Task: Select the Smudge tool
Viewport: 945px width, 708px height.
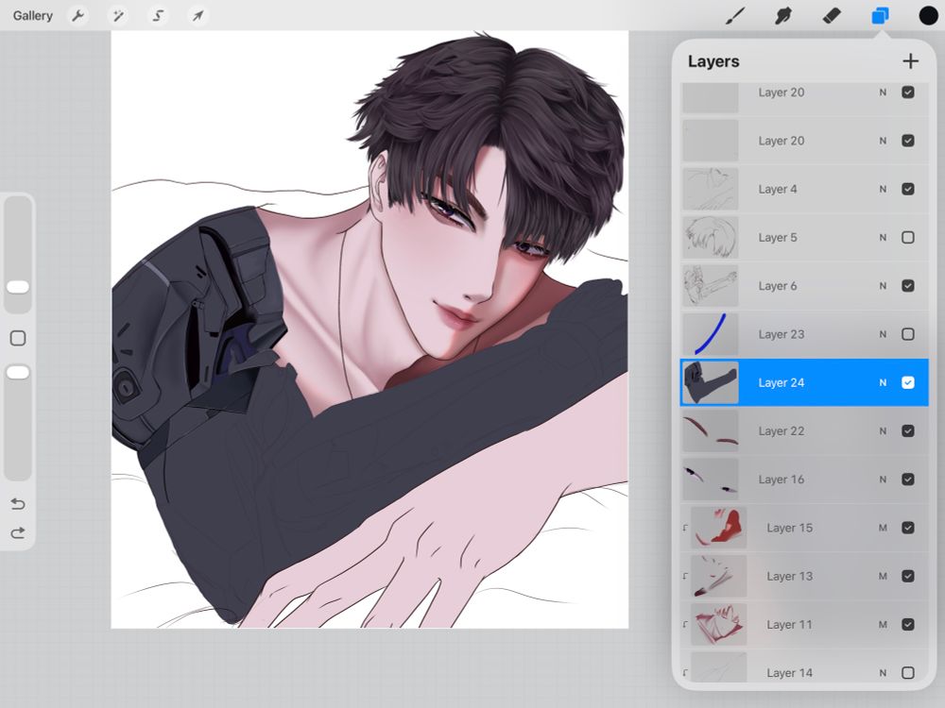Action: pos(782,16)
